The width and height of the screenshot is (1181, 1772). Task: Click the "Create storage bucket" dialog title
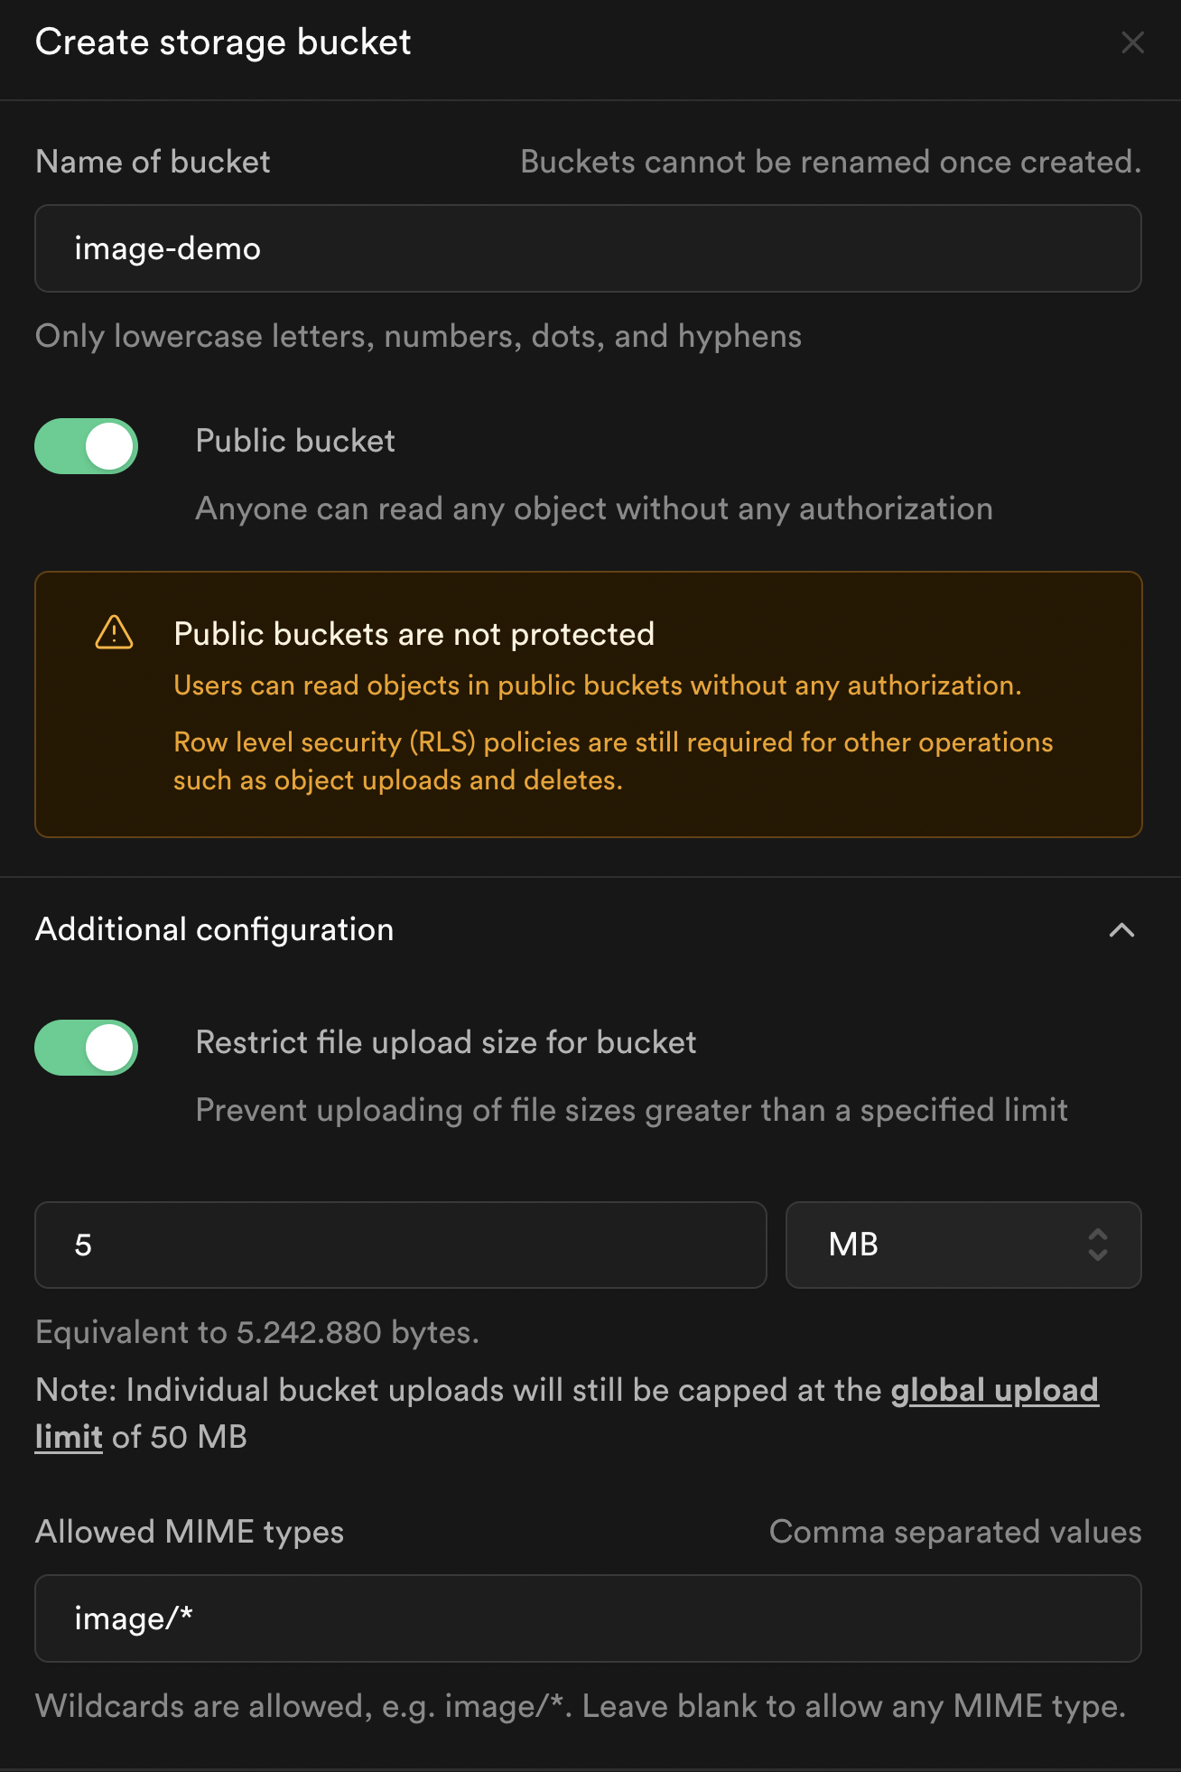(223, 42)
